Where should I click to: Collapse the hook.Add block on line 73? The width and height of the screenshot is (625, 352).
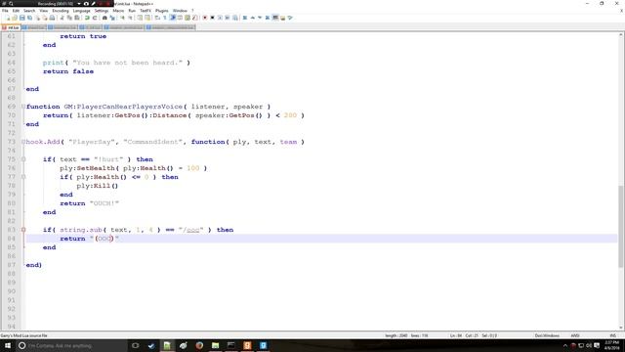point(23,142)
